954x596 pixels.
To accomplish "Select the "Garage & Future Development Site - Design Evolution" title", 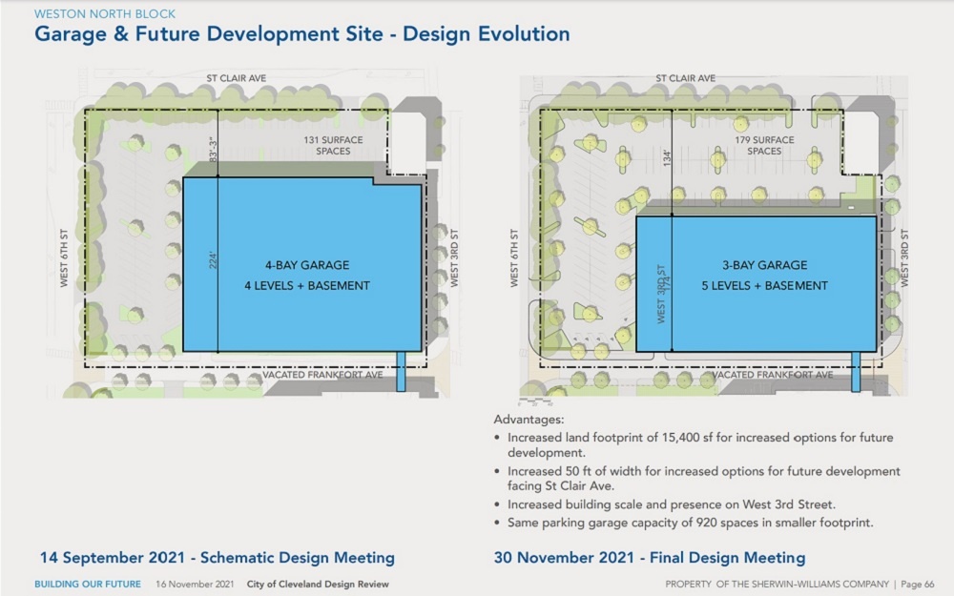I will point(301,34).
